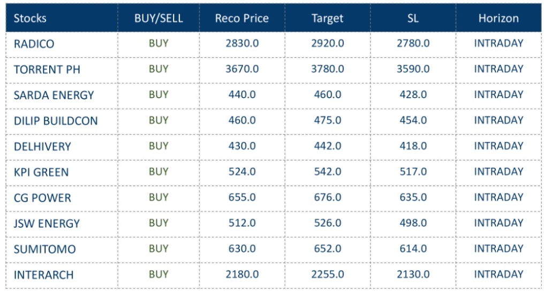Select the DELHIVERY stock cell
The height and width of the screenshot is (294, 544).
coord(42,146)
